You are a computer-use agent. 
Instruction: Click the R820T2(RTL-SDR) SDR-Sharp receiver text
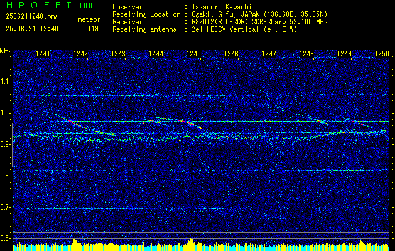point(259,22)
